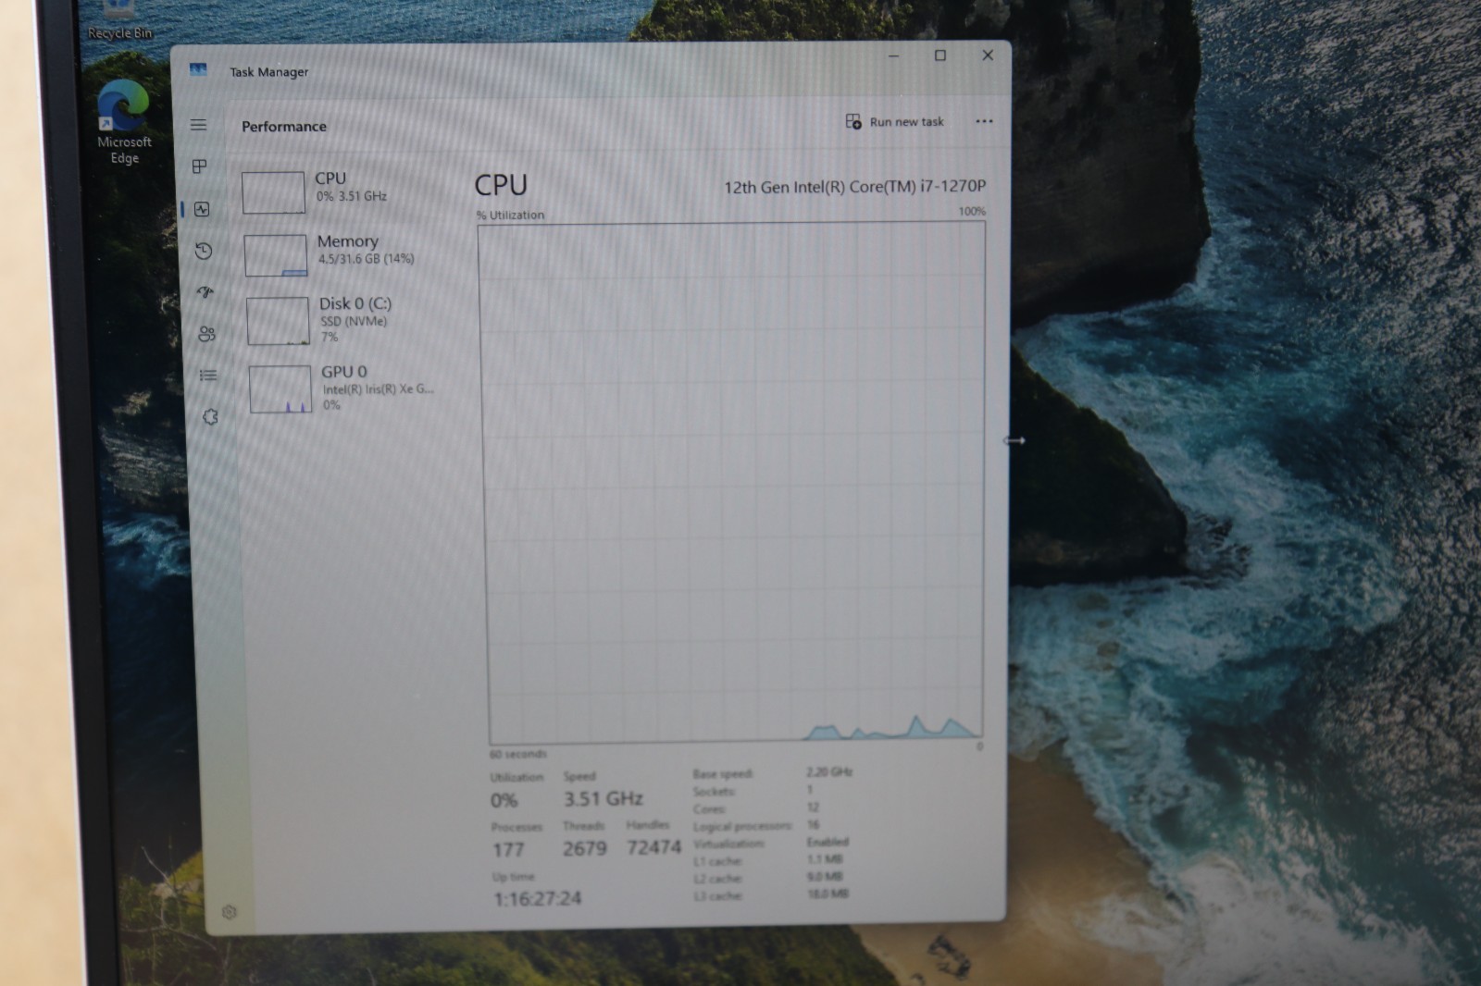Open the App history icon in sidebar
The image size is (1481, 986).
(x=204, y=251)
